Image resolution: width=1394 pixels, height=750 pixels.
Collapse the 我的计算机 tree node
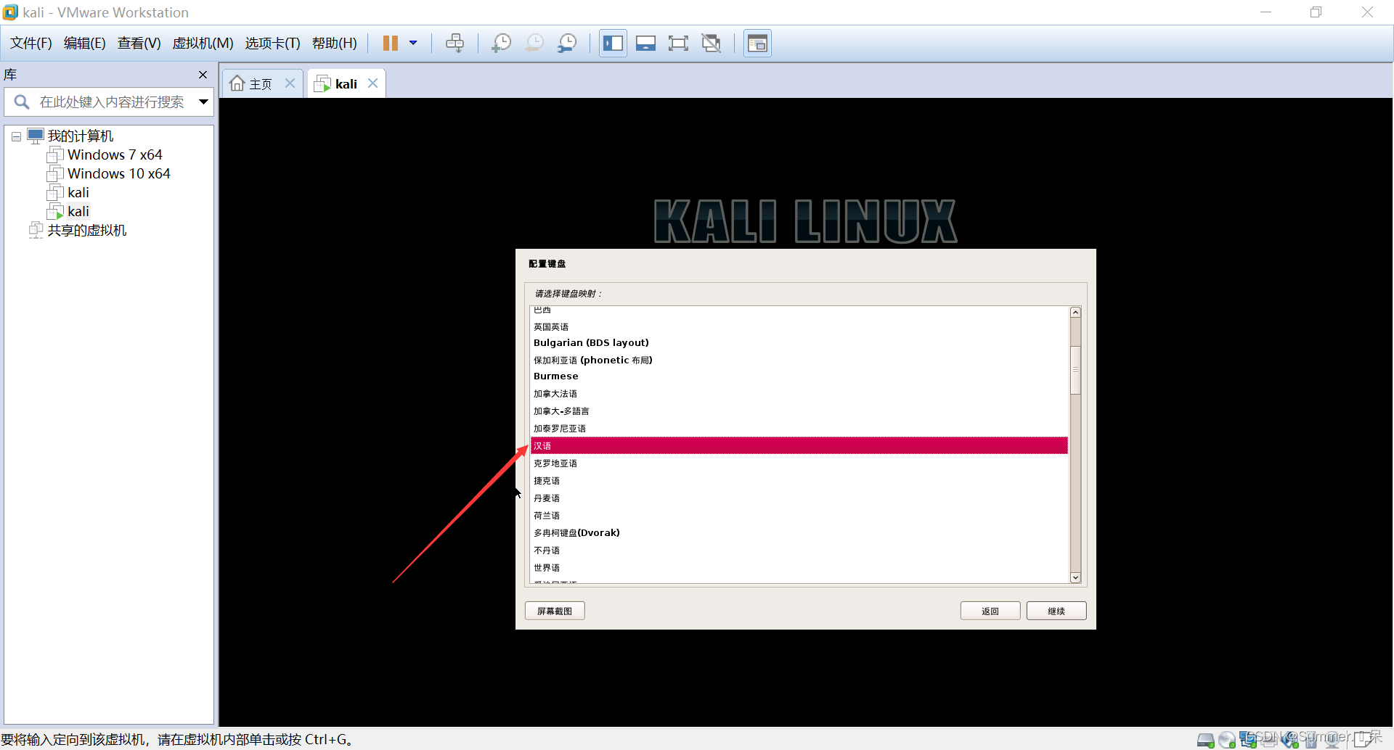point(16,136)
